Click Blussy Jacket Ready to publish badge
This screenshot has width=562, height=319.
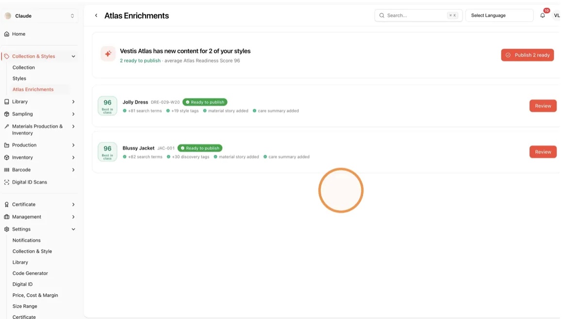(200, 148)
